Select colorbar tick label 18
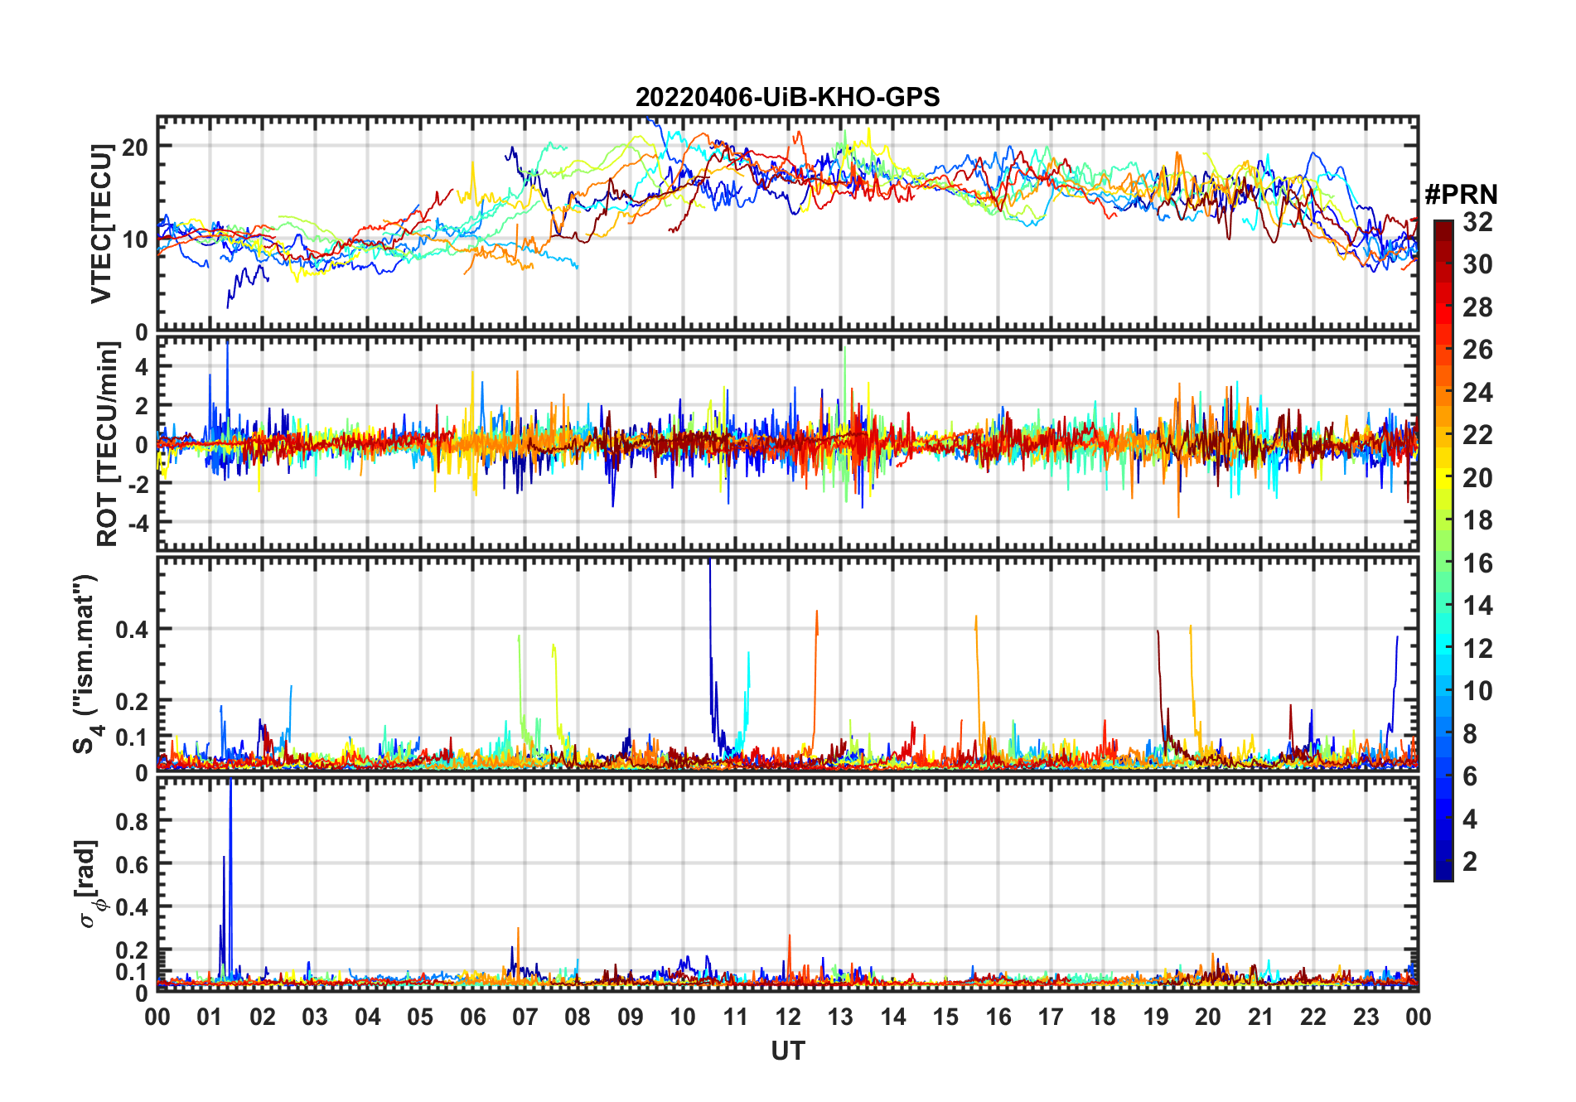Viewport: 1576px width, 1102px height. click(x=1477, y=520)
